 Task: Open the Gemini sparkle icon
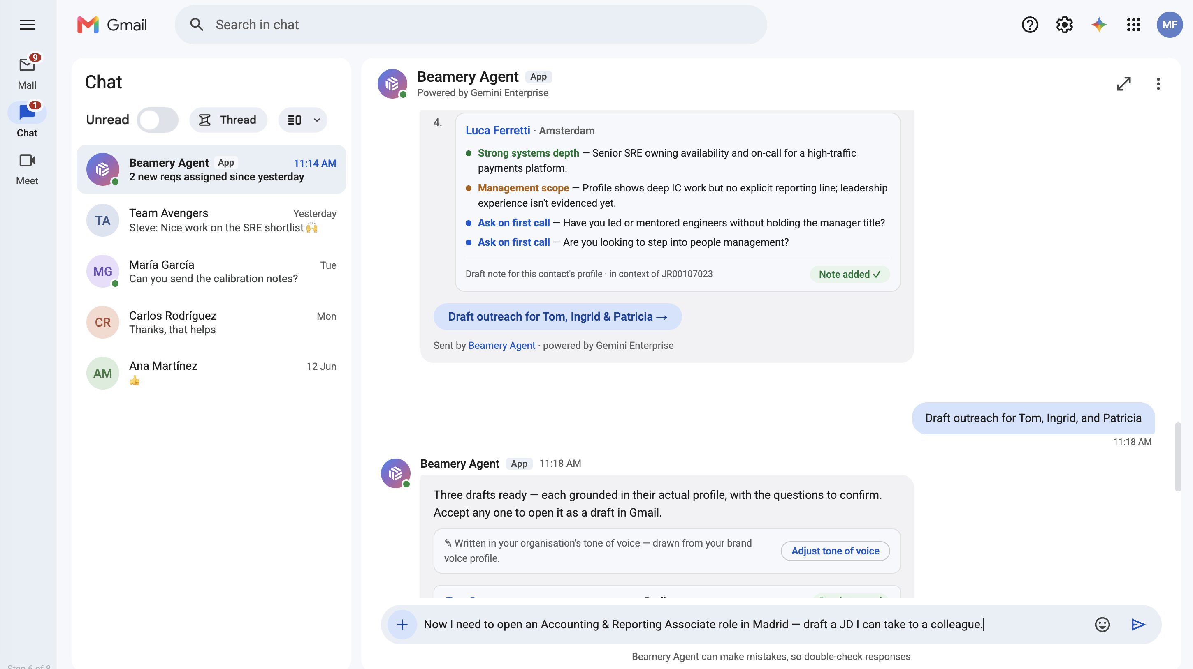(x=1099, y=25)
